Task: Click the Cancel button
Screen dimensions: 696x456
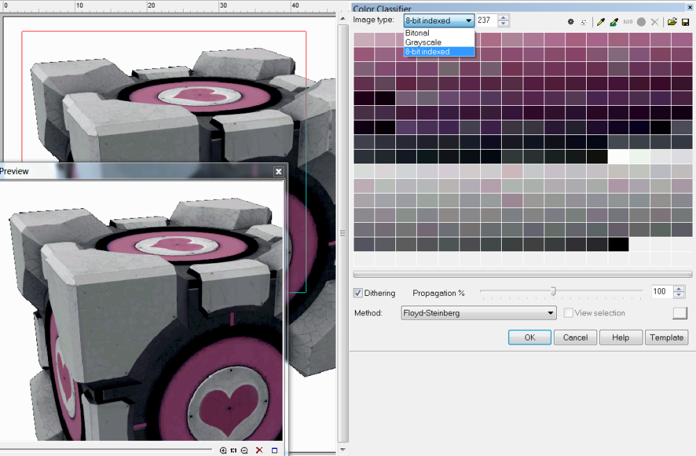Action: point(576,338)
